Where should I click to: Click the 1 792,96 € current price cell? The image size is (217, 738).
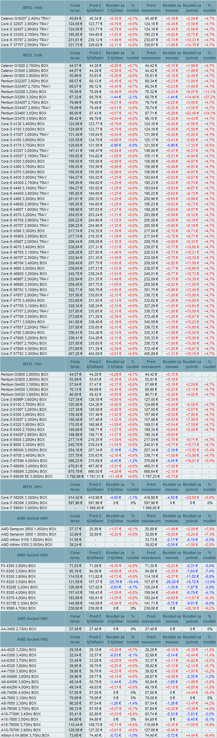pos(75,476)
